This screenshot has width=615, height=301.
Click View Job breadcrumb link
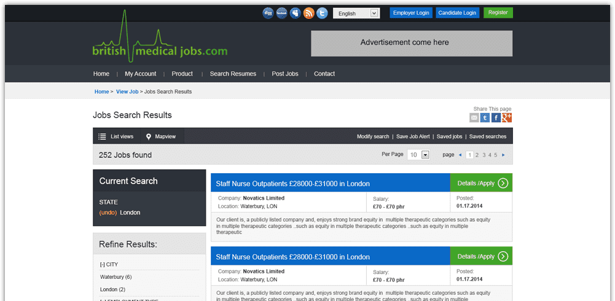[x=127, y=92]
